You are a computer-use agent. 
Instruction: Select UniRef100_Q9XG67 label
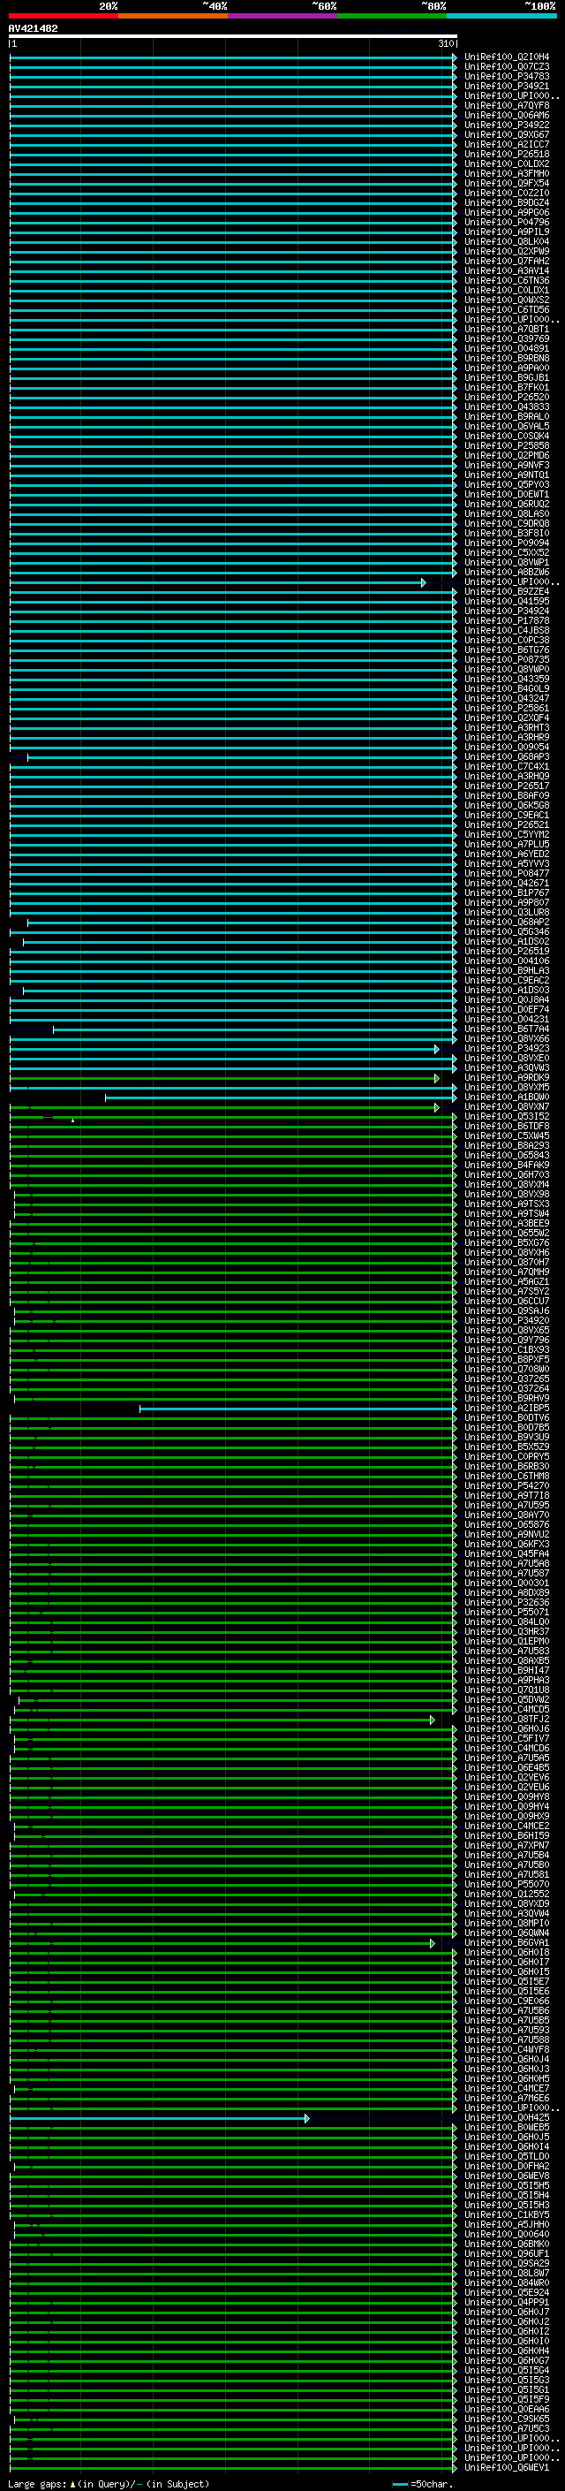point(507,134)
